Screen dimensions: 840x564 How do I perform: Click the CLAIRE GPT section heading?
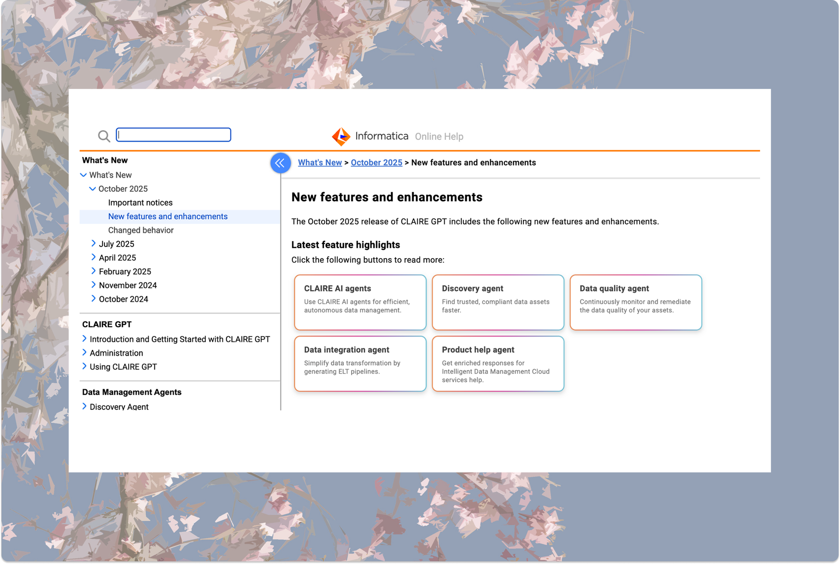[x=107, y=325]
